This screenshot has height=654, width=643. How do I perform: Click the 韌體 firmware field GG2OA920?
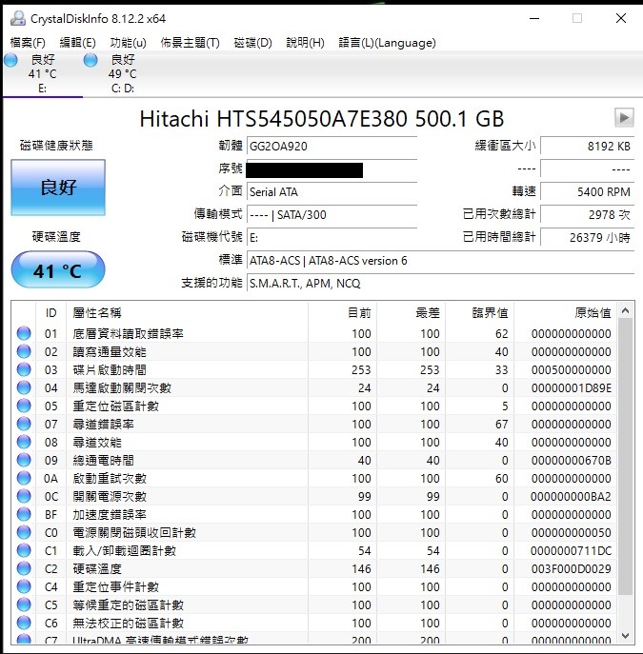tap(332, 147)
